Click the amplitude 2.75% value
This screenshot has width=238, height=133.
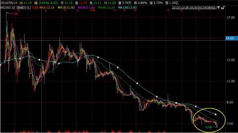coord(158,3)
